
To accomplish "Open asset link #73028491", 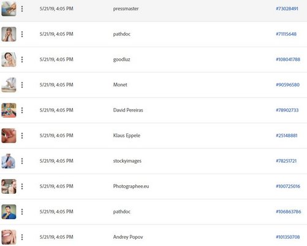I will (287, 9).
